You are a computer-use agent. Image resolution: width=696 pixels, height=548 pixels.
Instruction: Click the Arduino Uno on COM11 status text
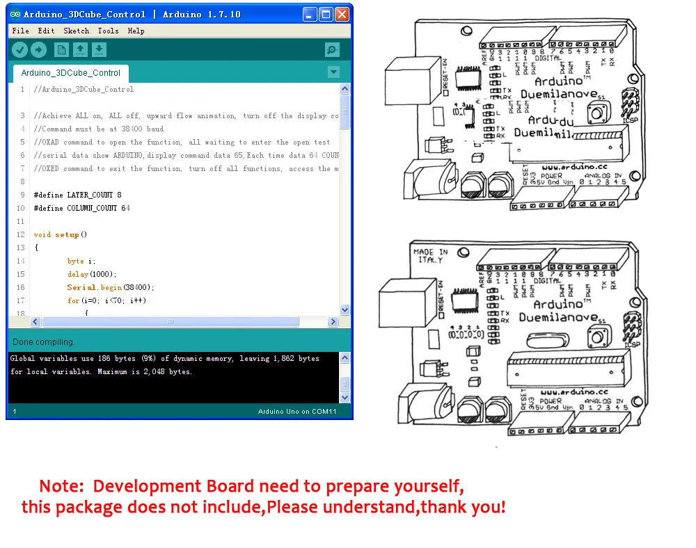[297, 411]
